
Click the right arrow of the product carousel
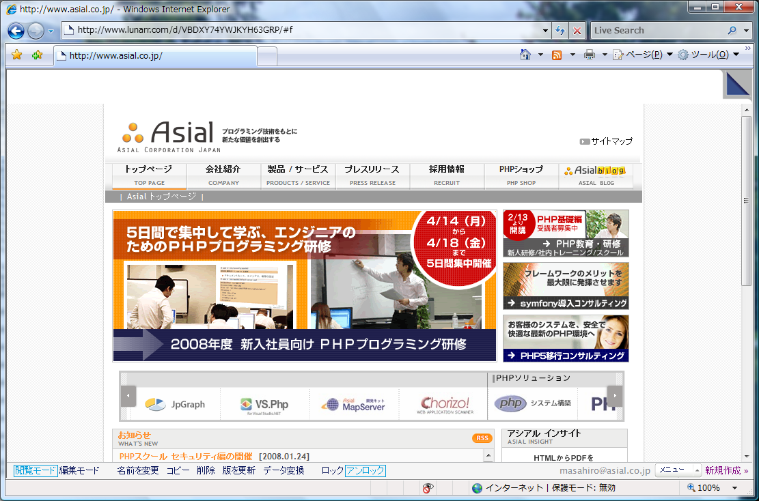(x=615, y=396)
